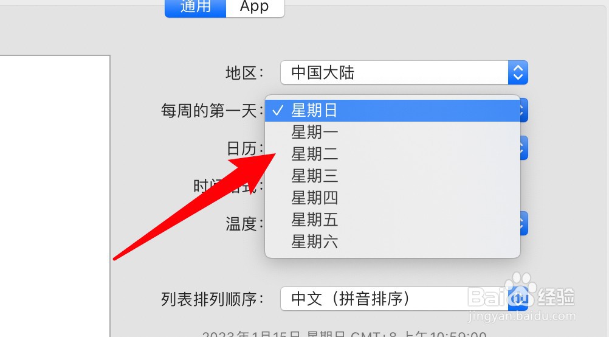The height and width of the screenshot is (337, 609).
Task: Pick 星期三 in the weekday list
Action: click(x=392, y=176)
